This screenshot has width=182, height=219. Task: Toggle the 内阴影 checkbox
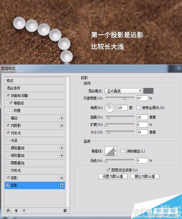(8, 125)
